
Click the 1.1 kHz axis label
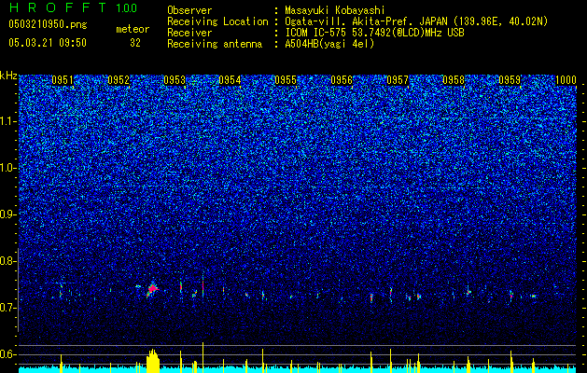point(7,121)
